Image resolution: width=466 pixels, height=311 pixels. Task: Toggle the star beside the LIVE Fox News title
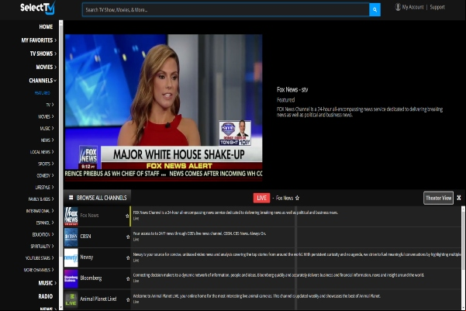297,198
